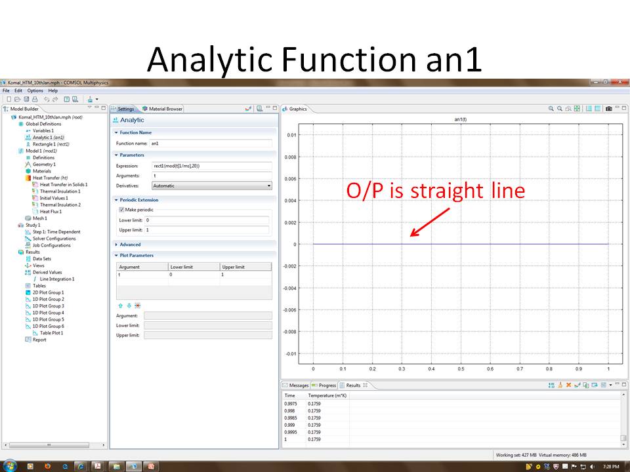Click the Zoom Out icon in Graphics toolbar
630x472 pixels.
pos(560,109)
